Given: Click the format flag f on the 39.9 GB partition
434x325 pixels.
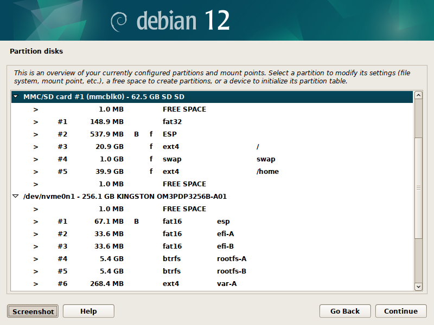Looking at the screenshot, I should (x=151, y=171).
